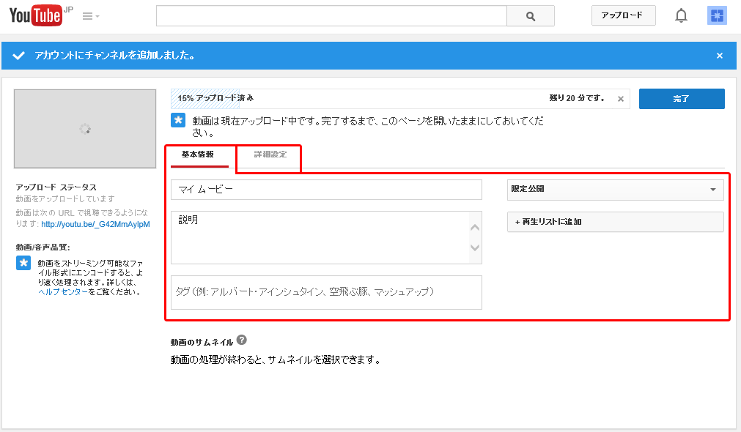Click the search magnifier button
Screen dimensions: 741x432
click(531, 16)
